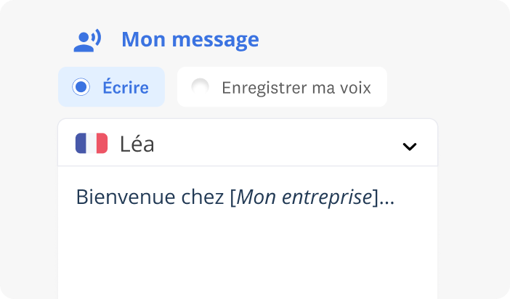Click the Léa voice name text
510x299 pixels.
(137, 144)
